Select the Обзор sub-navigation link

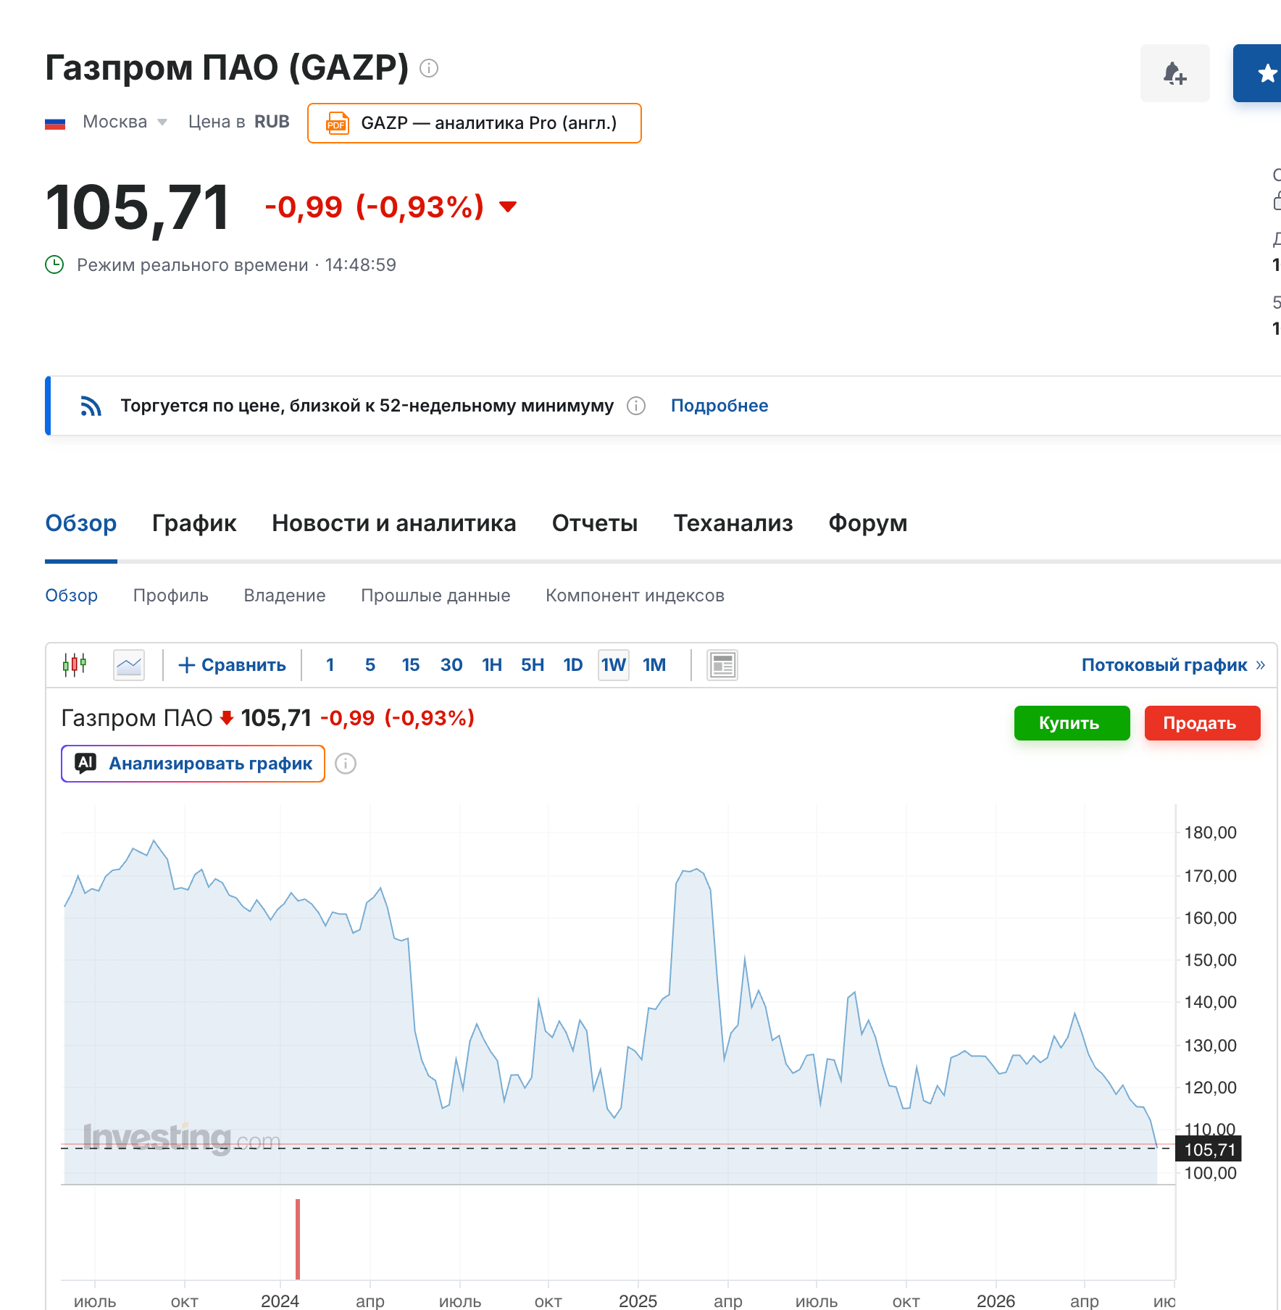(71, 596)
